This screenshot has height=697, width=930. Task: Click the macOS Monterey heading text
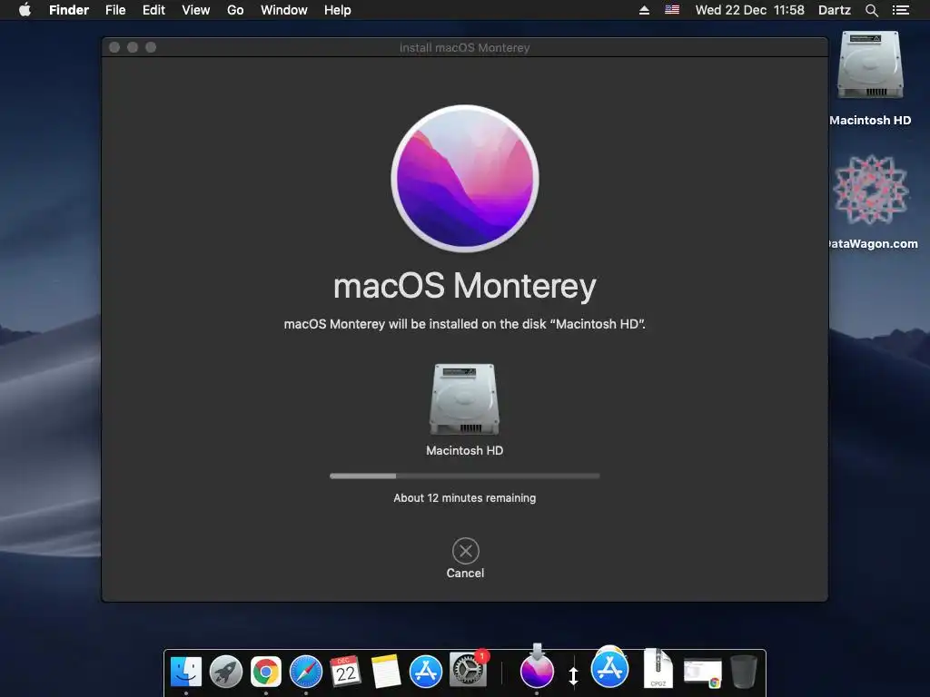point(464,286)
